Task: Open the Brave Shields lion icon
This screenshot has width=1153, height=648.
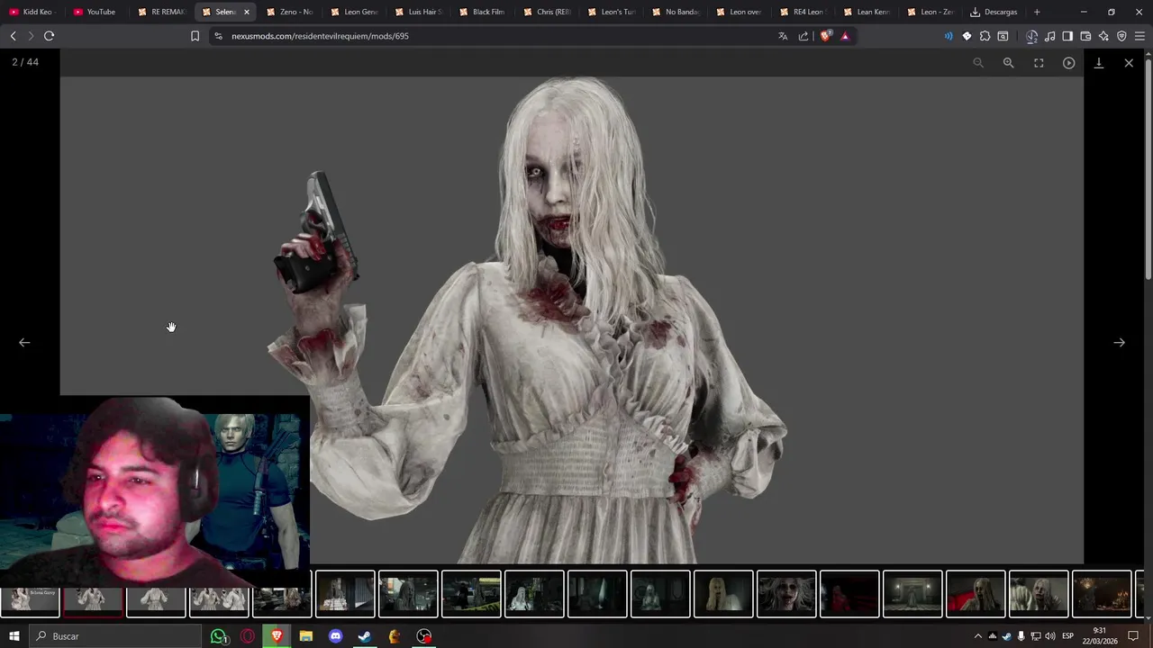Action: tap(825, 36)
